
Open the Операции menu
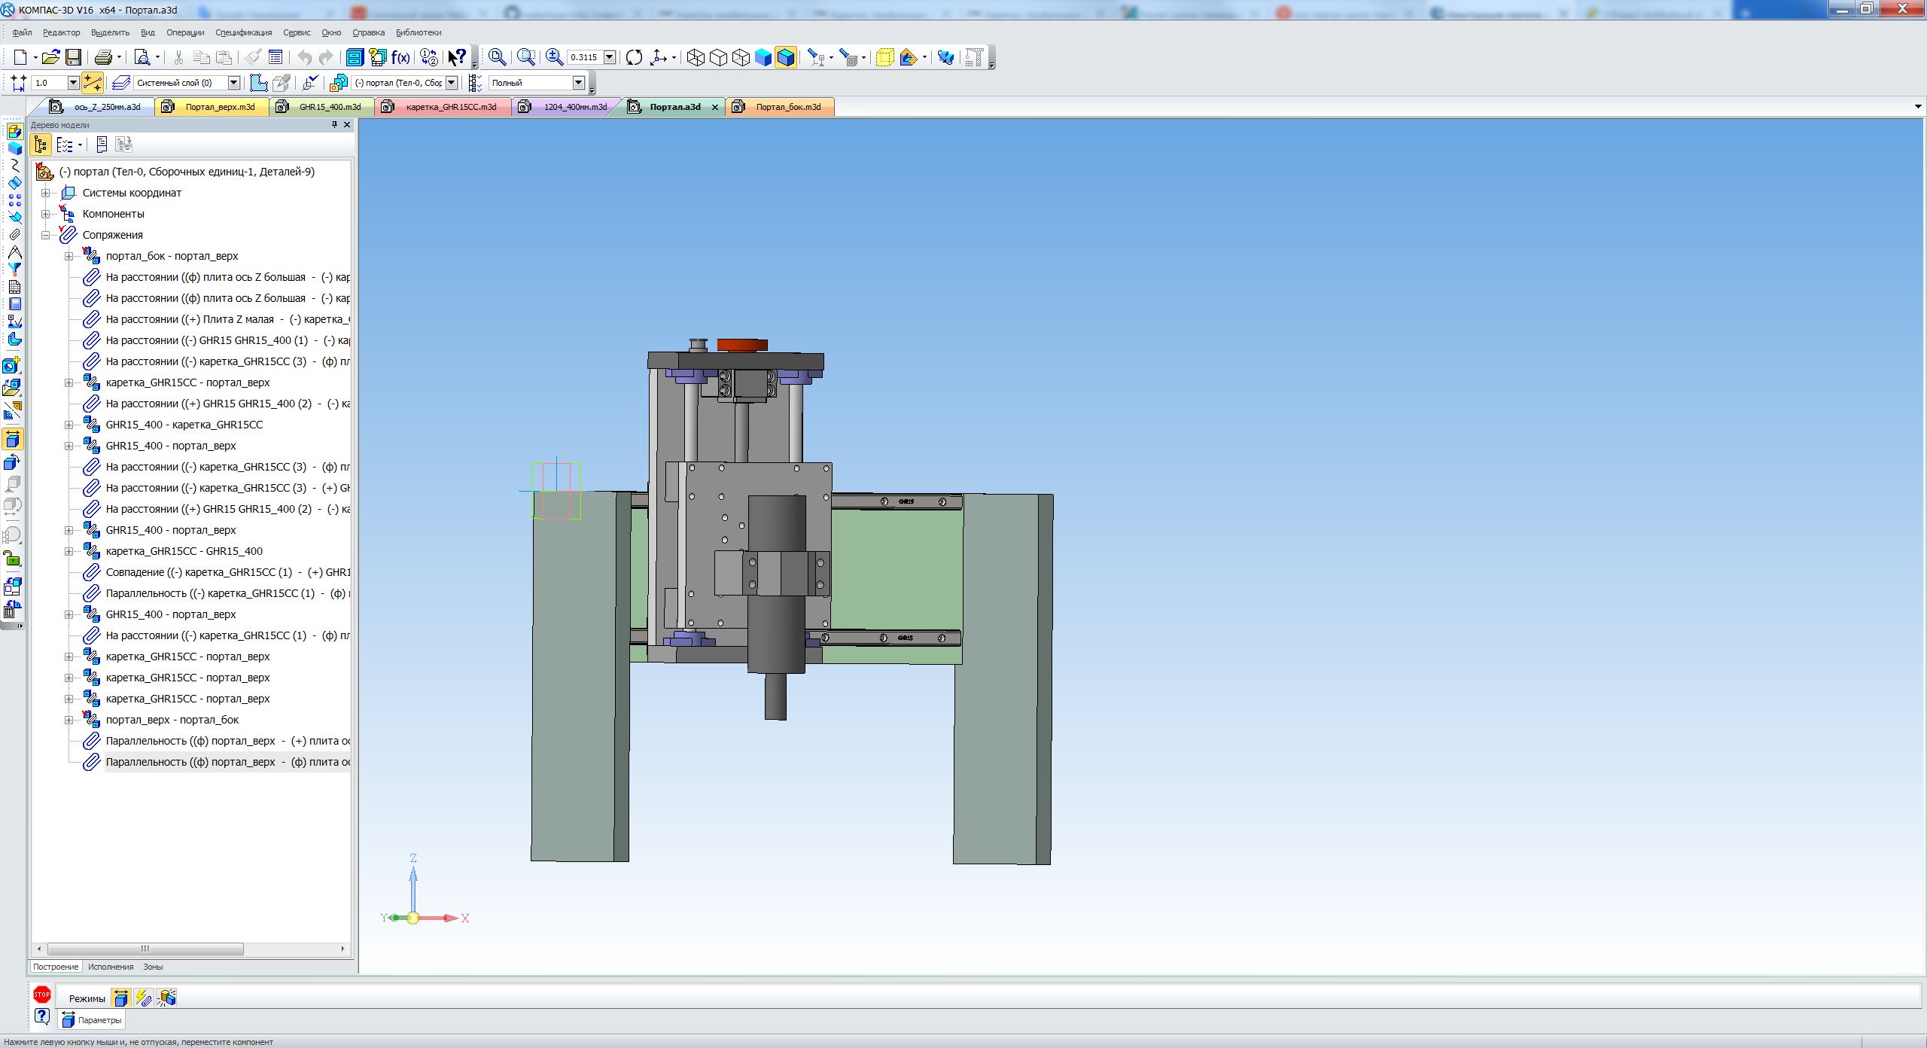[185, 32]
